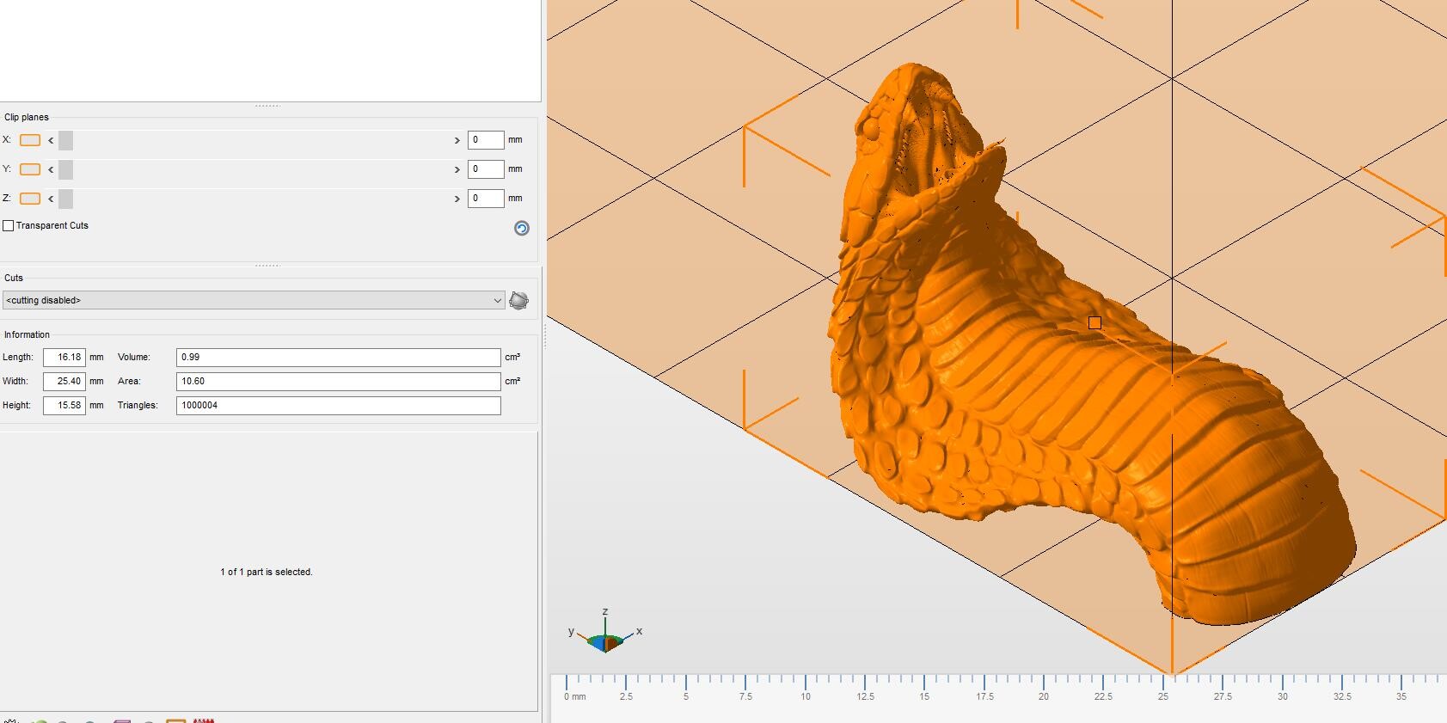The image size is (1447, 723).
Task: Toggle the X clip plane button
Action: [x=30, y=140]
